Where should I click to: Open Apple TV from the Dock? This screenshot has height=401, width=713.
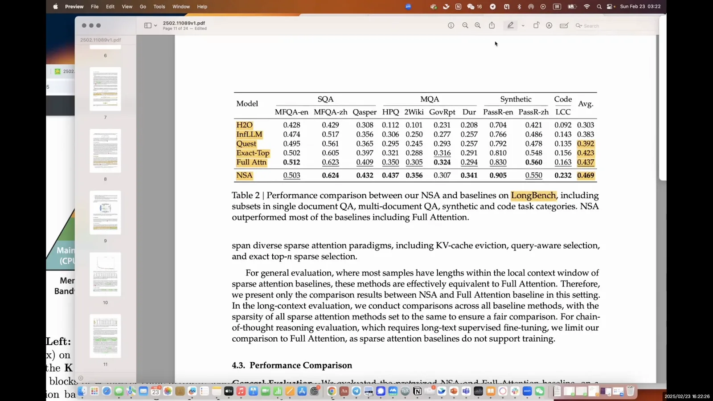229,391
